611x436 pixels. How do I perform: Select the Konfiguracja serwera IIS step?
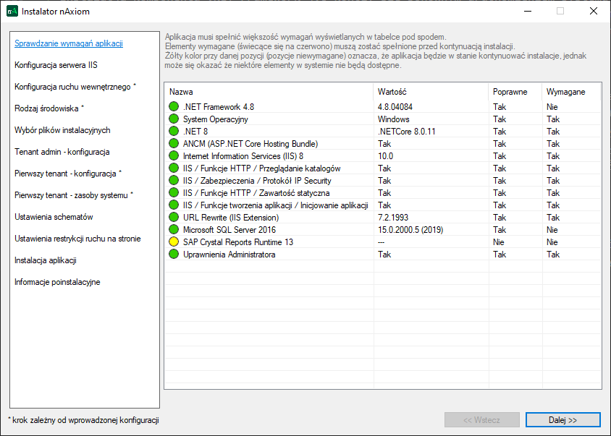tap(56, 65)
